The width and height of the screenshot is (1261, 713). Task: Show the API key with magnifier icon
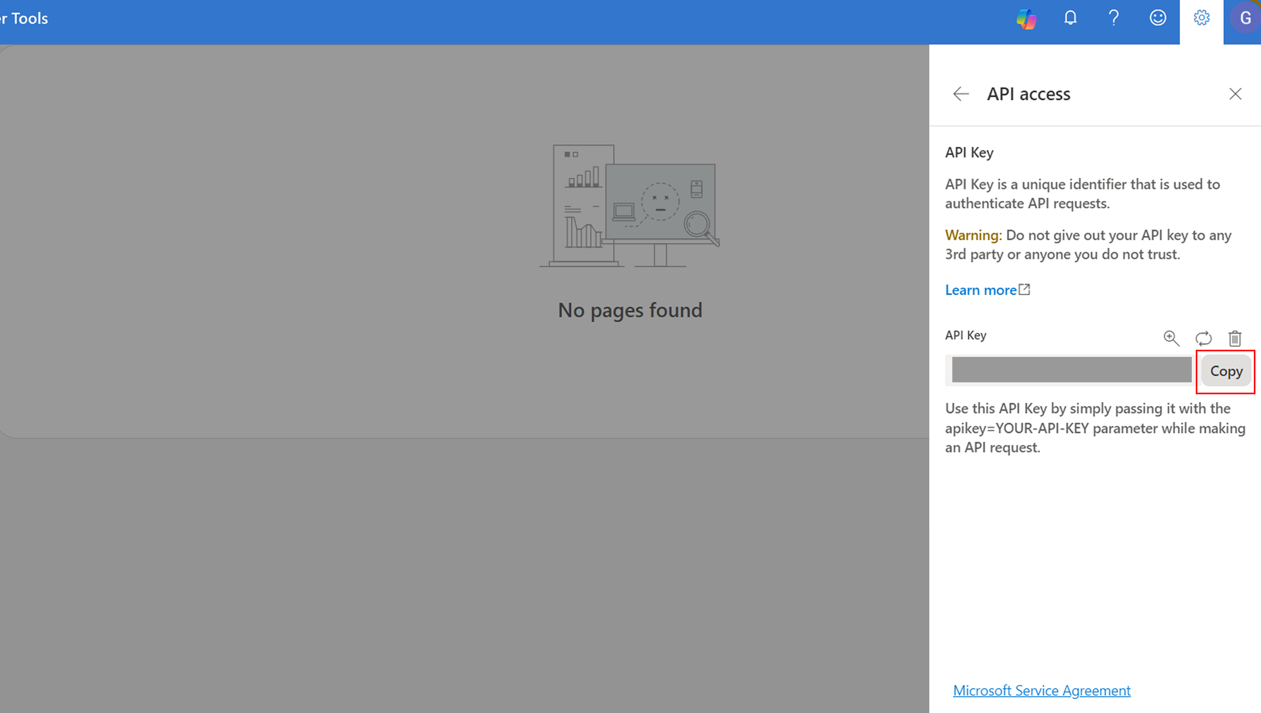[1171, 338]
